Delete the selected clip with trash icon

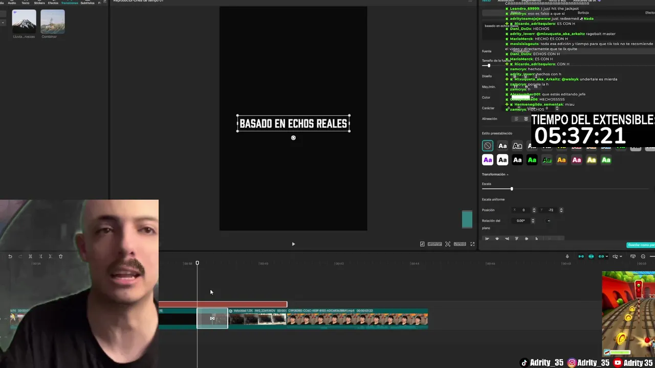60,256
